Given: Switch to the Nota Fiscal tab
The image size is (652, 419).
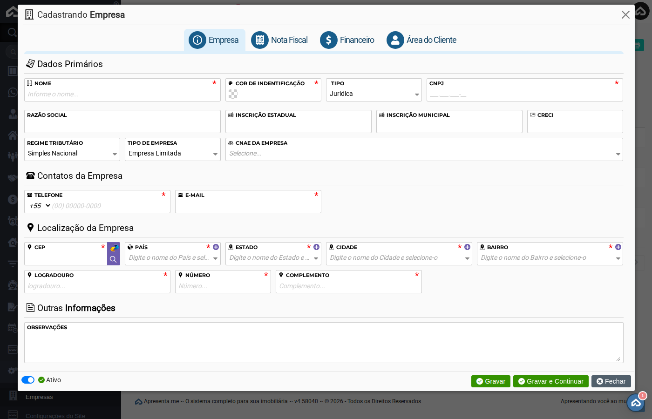Looking at the screenshot, I should (279, 40).
